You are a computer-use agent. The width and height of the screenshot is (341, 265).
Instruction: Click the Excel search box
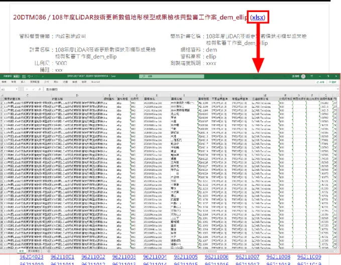pos(172,76)
